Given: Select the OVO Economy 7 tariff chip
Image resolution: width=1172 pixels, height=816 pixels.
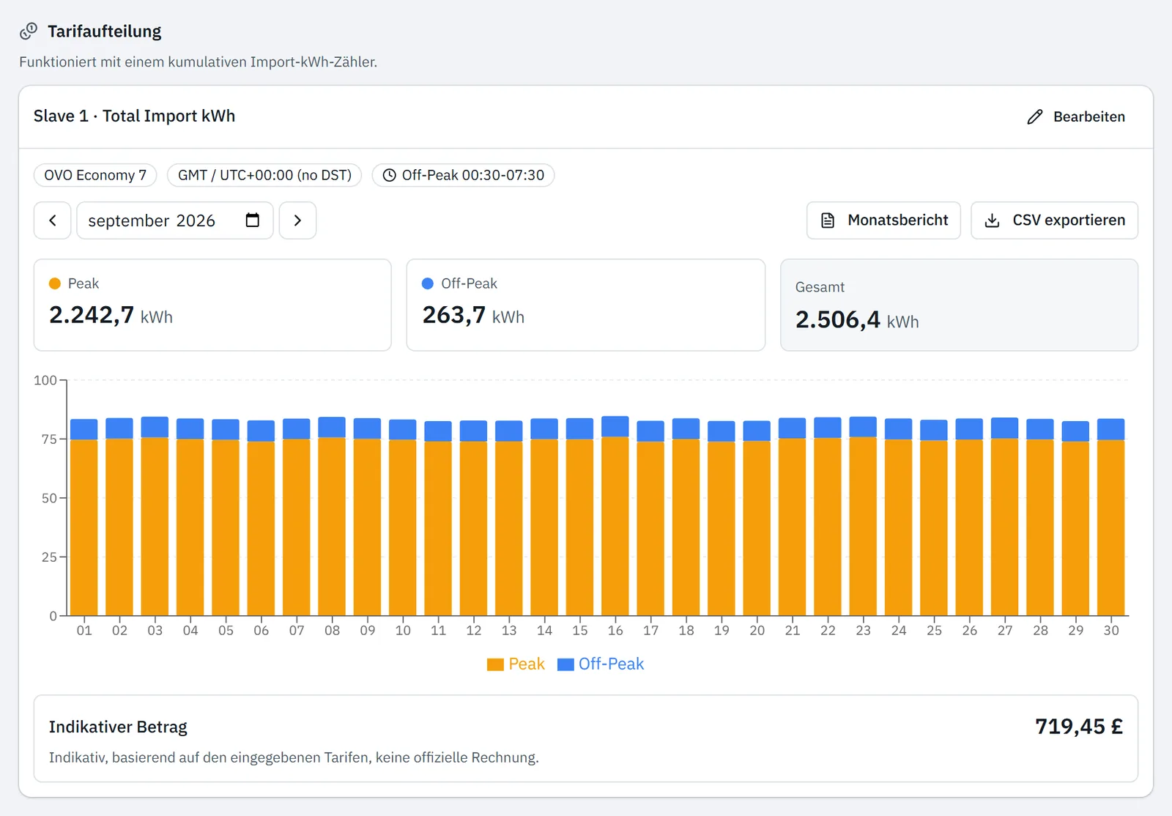Looking at the screenshot, I should 95,175.
